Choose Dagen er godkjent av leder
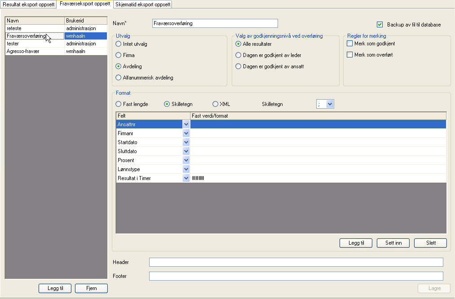Screen dimensions: 455x299 point(238,55)
